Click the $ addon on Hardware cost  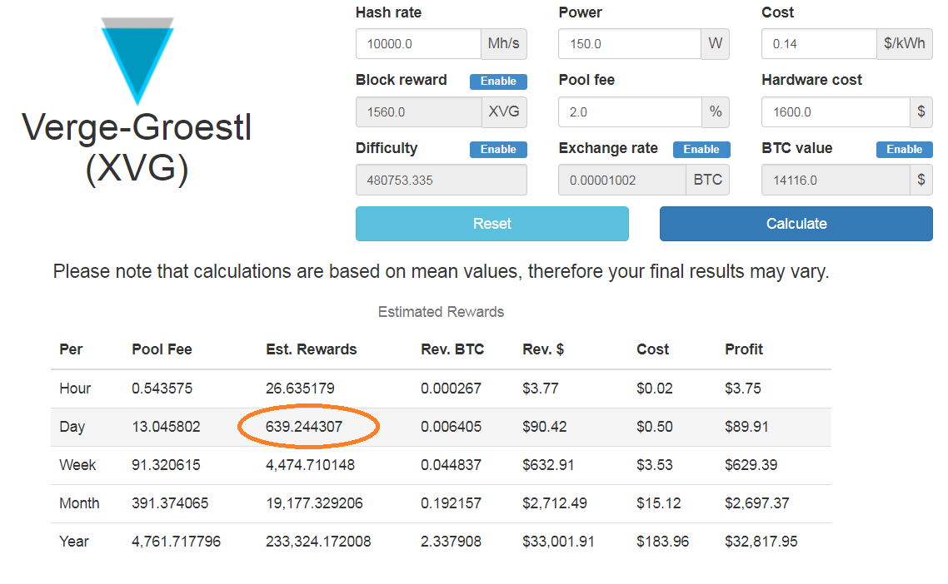click(x=921, y=112)
